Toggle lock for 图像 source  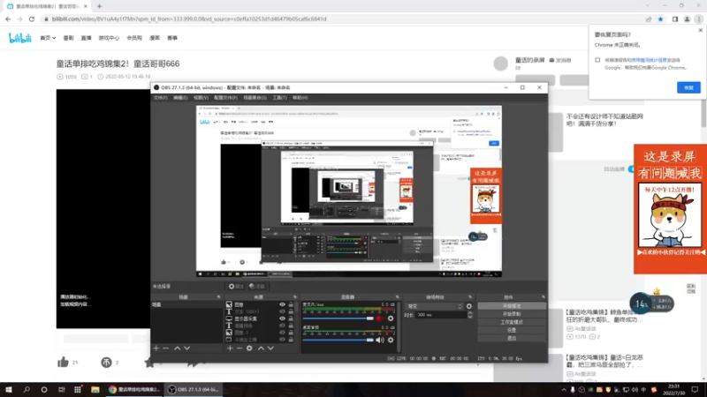291,304
